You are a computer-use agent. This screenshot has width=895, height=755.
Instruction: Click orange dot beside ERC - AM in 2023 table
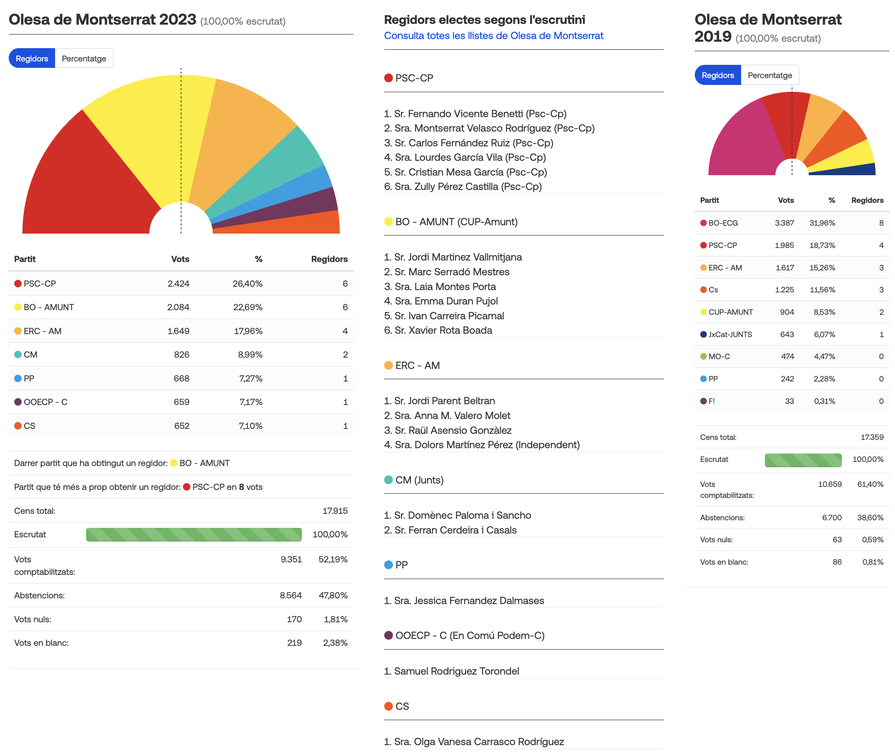tap(18, 331)
